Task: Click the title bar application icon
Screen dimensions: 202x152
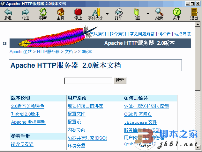Action: point(3,3)
